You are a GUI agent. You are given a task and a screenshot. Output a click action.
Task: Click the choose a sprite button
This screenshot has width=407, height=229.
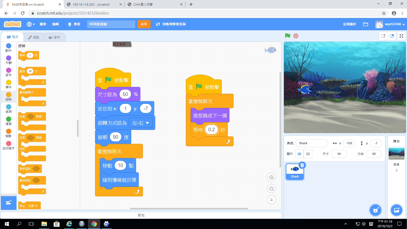point(375,210)
